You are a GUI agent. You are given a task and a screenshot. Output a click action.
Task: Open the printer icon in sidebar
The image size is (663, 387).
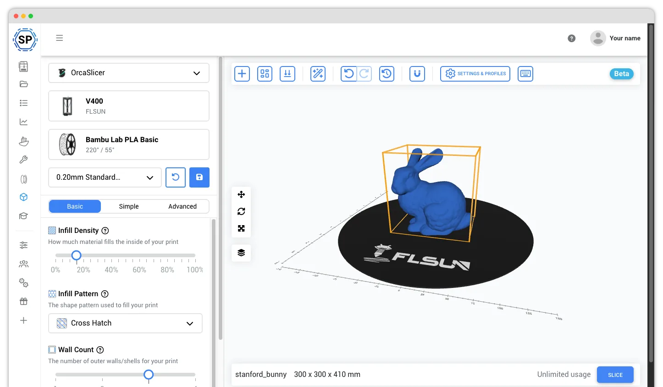tap(23, 66)
